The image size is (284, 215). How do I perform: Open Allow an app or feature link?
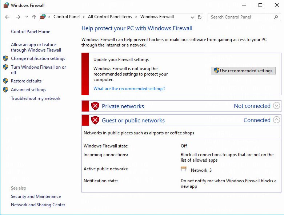pyautogui.click(x=36, y=47)
